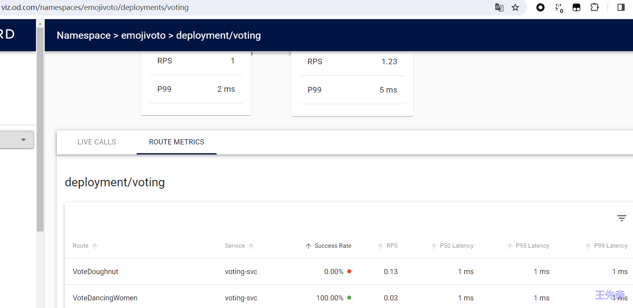Sort the table by RPS column
The width and height of the screenshot is (633, 308).
pos(392,246)
